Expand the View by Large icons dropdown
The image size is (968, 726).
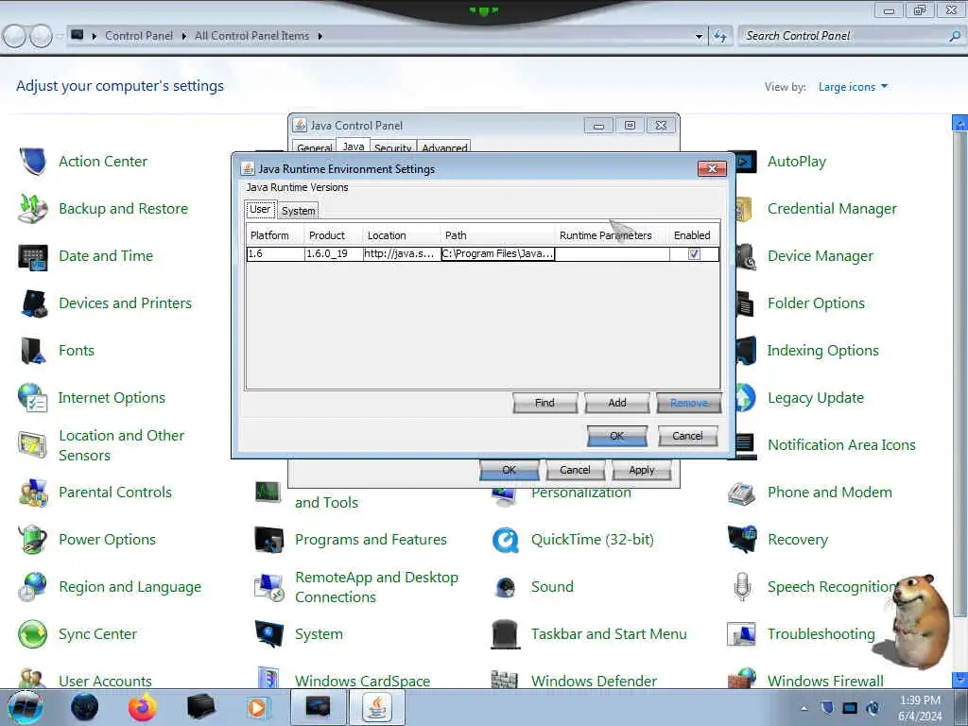853,87
